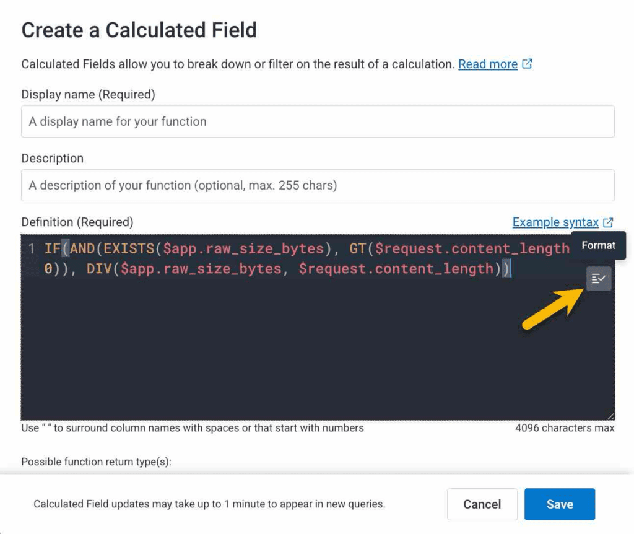Image resolution: width=634 pixels, height=534 pixels.
Task: Click external link icon beside Example syntax
Action: (x=608, y=222)
